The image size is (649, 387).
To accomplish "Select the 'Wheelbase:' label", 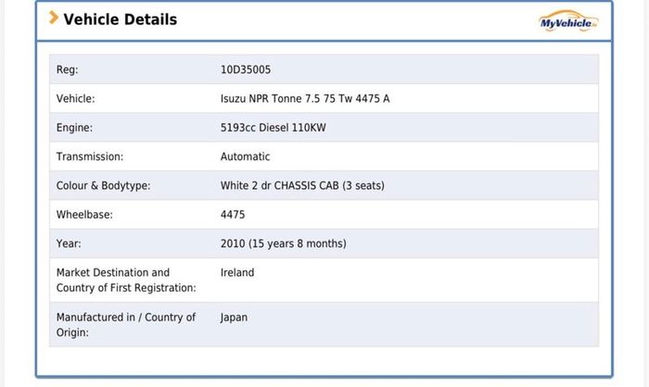I will point(84,215).
